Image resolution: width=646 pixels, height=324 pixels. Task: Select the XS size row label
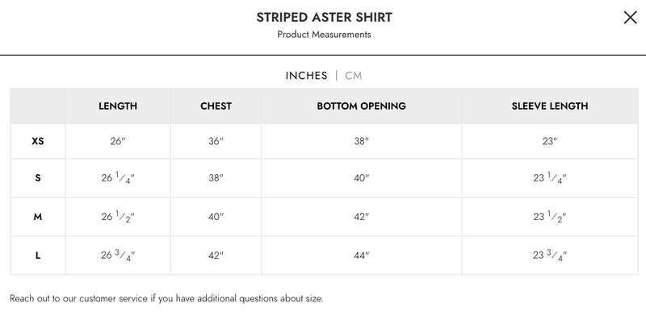point(38,141)
